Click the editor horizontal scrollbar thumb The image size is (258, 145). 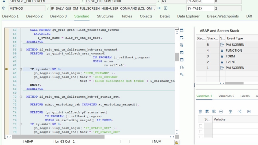(58, 137)
